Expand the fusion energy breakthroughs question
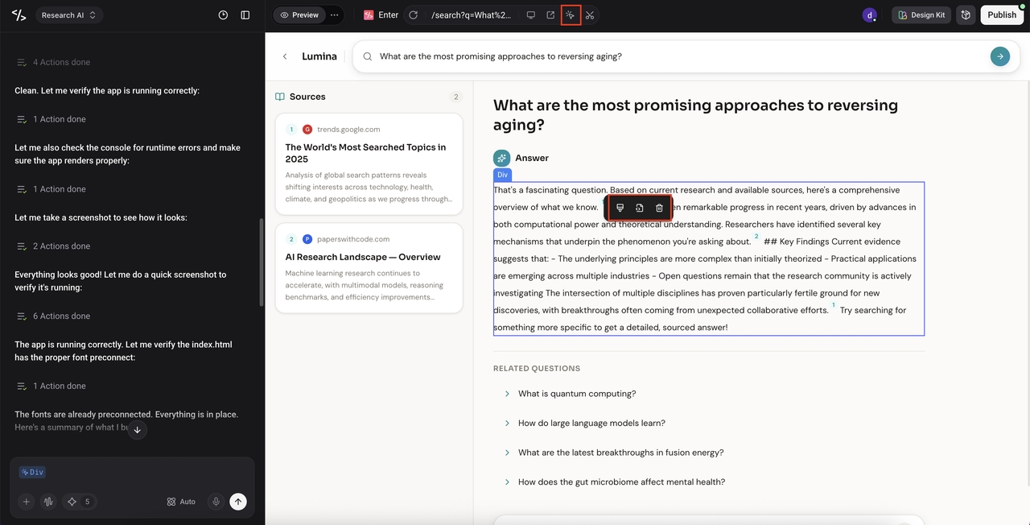Image resolution: width=1030 pixels, height=525 pixels. click(x=620, y=453)
